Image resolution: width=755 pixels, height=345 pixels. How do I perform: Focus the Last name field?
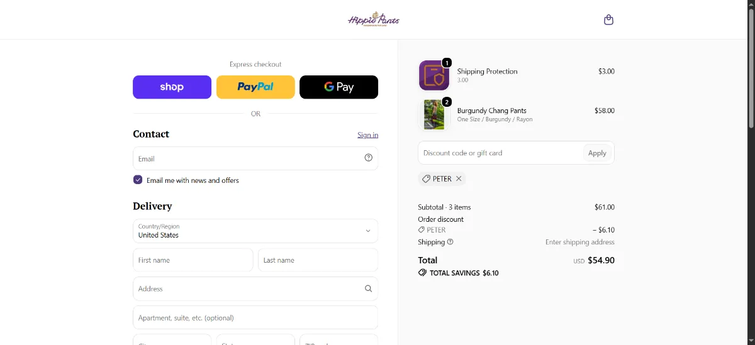(x=318, y=260)
